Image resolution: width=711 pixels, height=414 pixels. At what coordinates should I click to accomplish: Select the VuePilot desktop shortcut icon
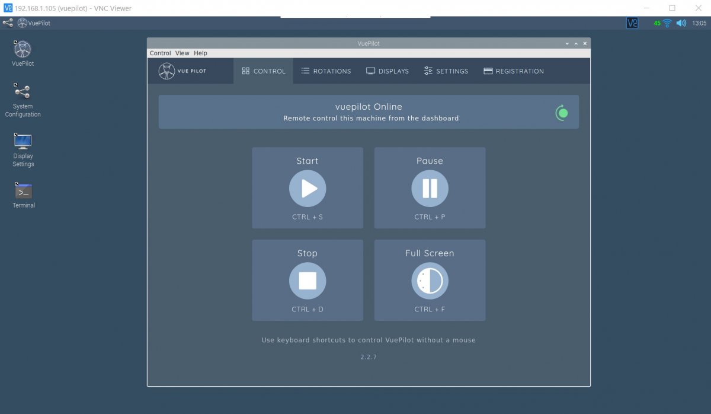(23, 53)
